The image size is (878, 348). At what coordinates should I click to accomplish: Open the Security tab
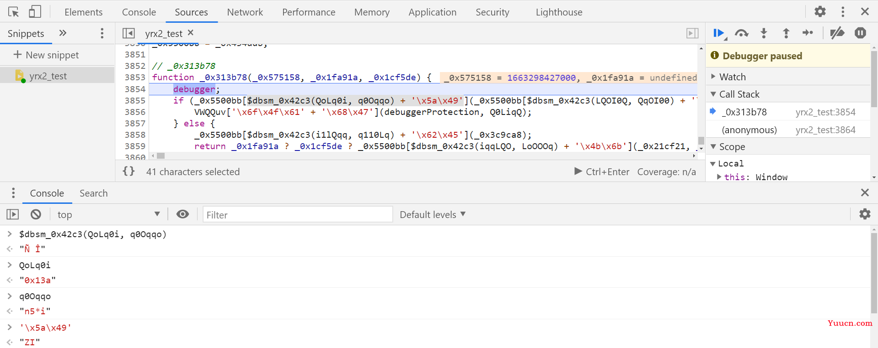[x=492, y=12]
